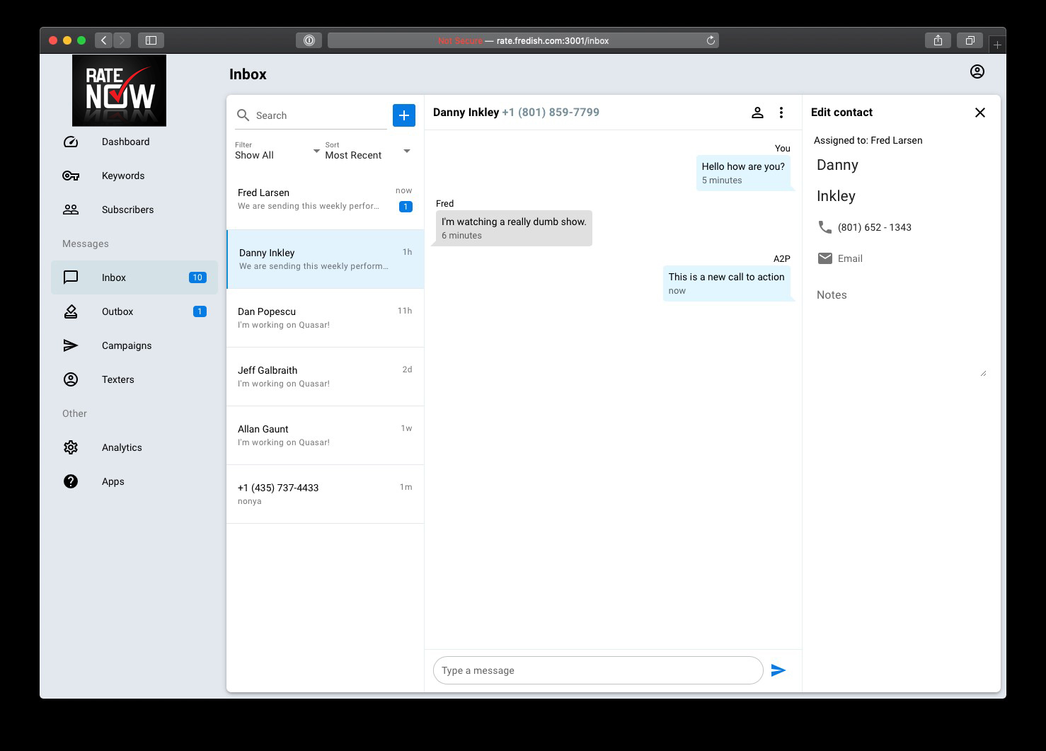Click the Keywords key icon
This screenshot has height=751, width=1046.
click(71, 176)
